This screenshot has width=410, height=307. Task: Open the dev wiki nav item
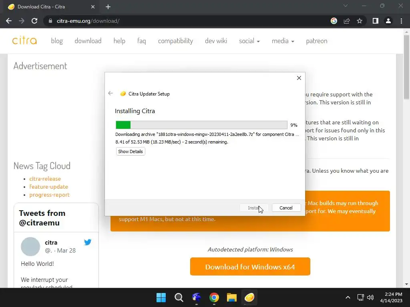point(216,41)
